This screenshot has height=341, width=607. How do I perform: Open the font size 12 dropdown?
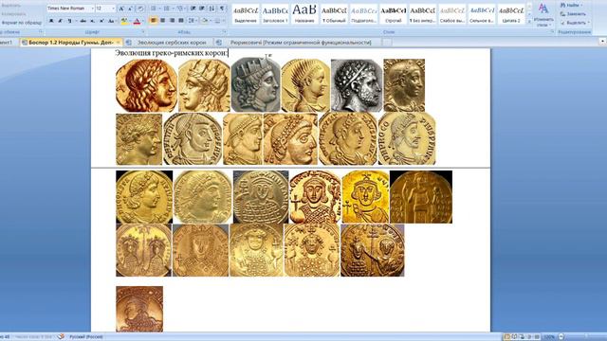click(x=113, y=9)
